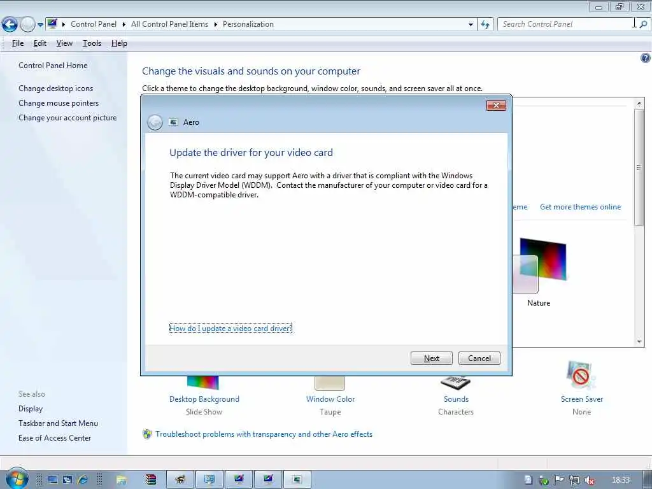Go to Control Panel Home
652x489 pixels.
(x=53, y=66)
